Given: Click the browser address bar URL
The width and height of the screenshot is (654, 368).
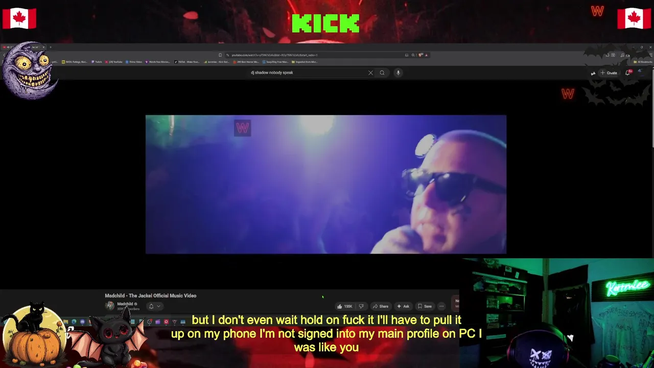Looking at the screenshot, I should [274, 55].
